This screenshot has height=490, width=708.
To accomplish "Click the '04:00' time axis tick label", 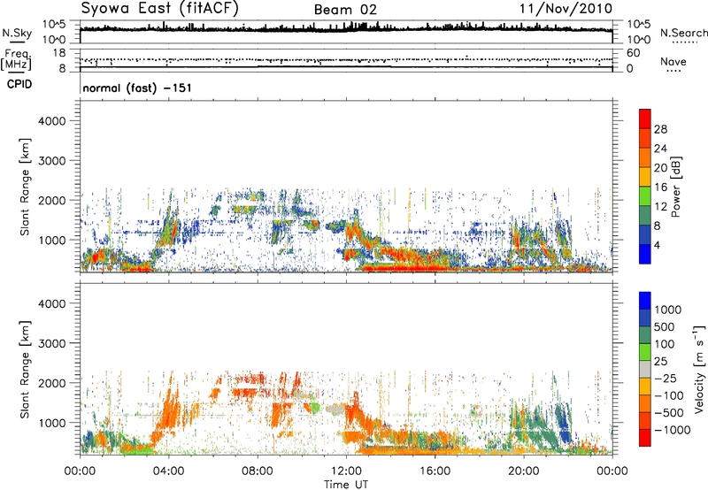I will click(x=168, y=471).
